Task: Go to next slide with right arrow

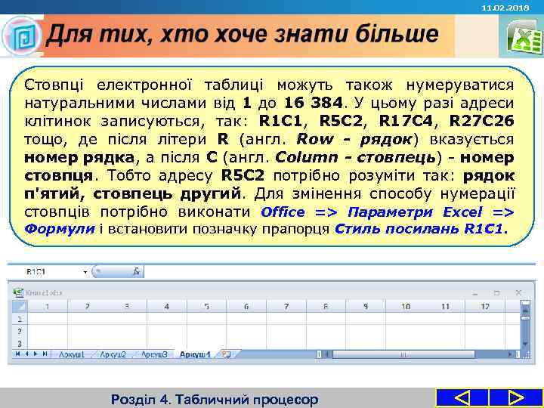Action: pos(516,397)
